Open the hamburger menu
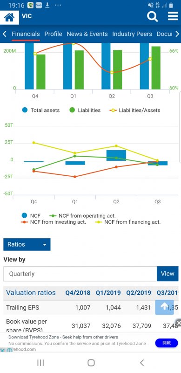 click(173, 16)
